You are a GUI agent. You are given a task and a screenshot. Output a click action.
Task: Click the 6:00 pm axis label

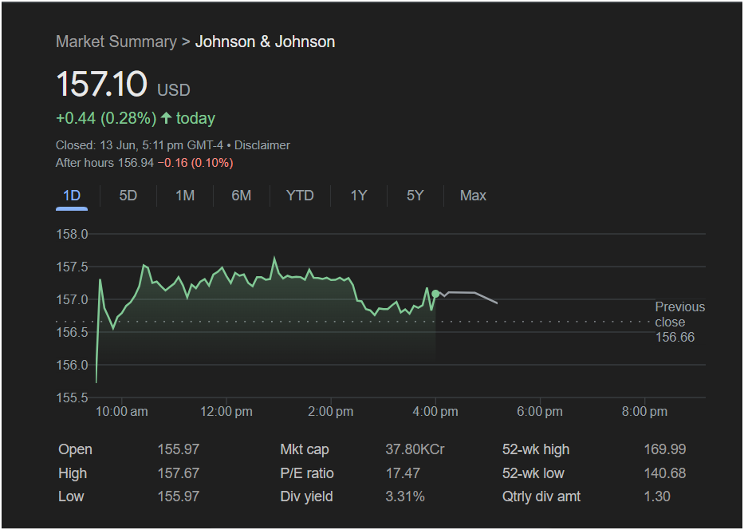[x=540, y=411]
